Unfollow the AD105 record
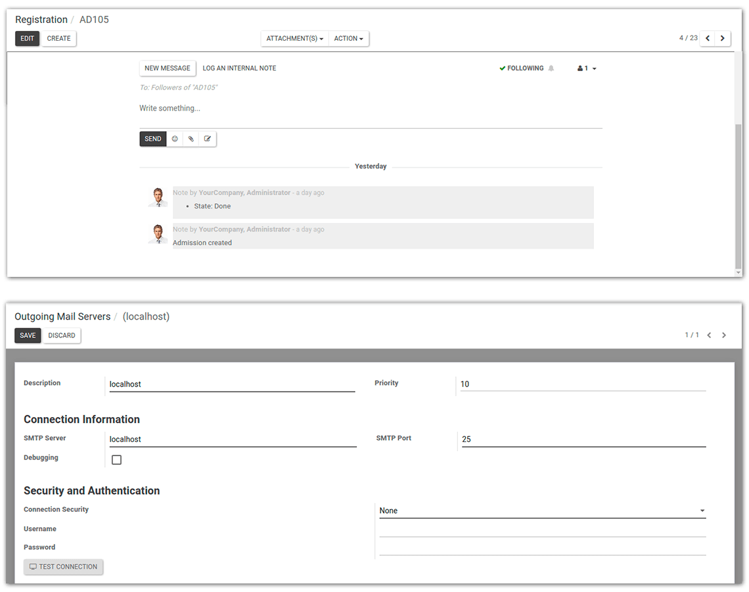The image size is (749, 592). (522, 68)
